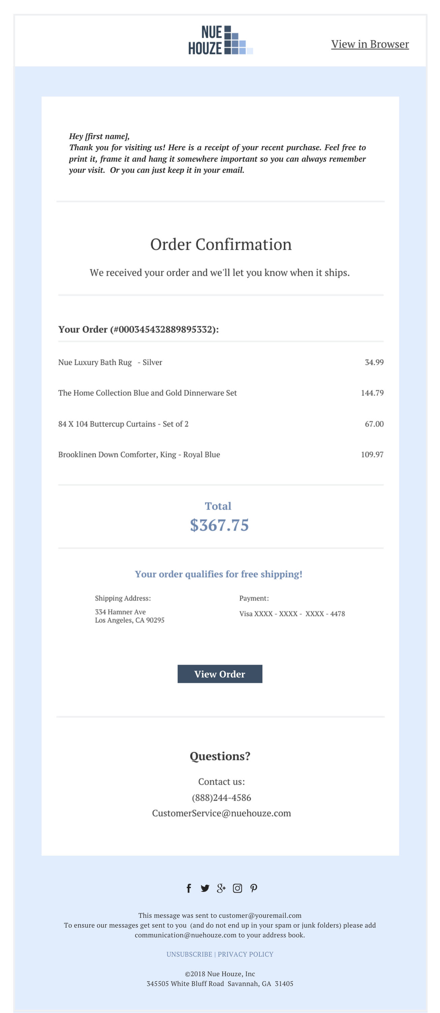Click the communication@nuehouze.com address in footer

[186, 935]
